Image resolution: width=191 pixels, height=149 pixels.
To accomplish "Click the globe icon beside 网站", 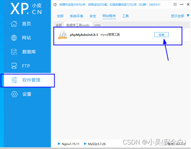I will [14, 38].
